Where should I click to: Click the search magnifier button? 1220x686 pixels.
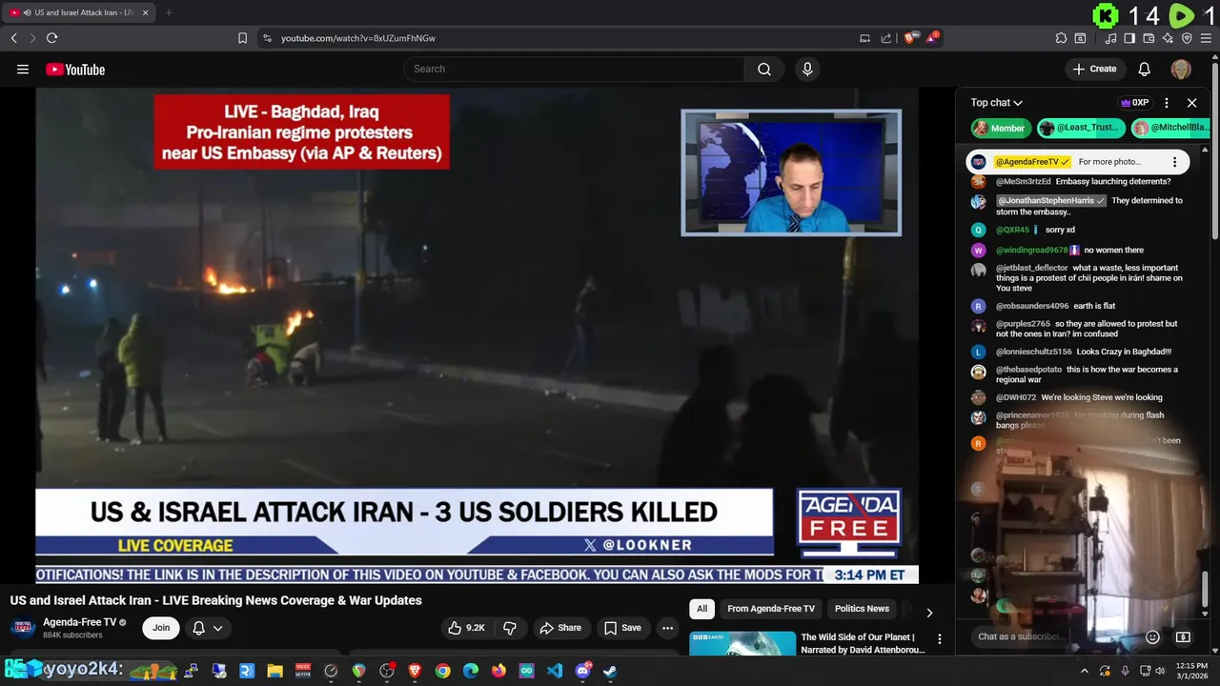pyautogui.click(x=764, y=69)
